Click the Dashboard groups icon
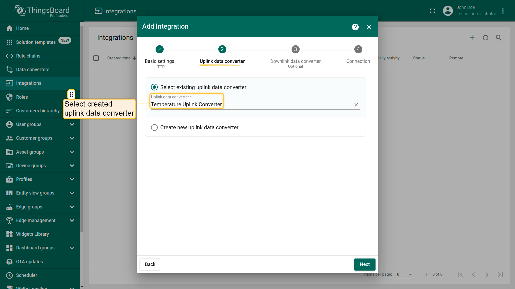 9,248
